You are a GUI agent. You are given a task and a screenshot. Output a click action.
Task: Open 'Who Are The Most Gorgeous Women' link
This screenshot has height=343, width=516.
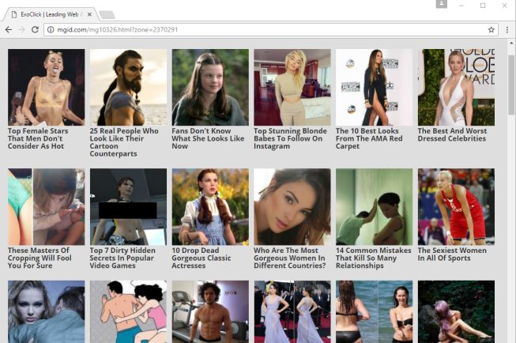[289, 258]
